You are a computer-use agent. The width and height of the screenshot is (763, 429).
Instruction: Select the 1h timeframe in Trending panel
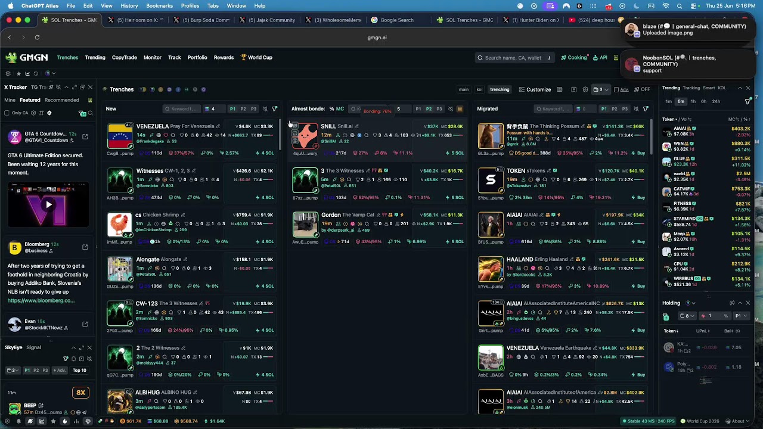(693, 101)
